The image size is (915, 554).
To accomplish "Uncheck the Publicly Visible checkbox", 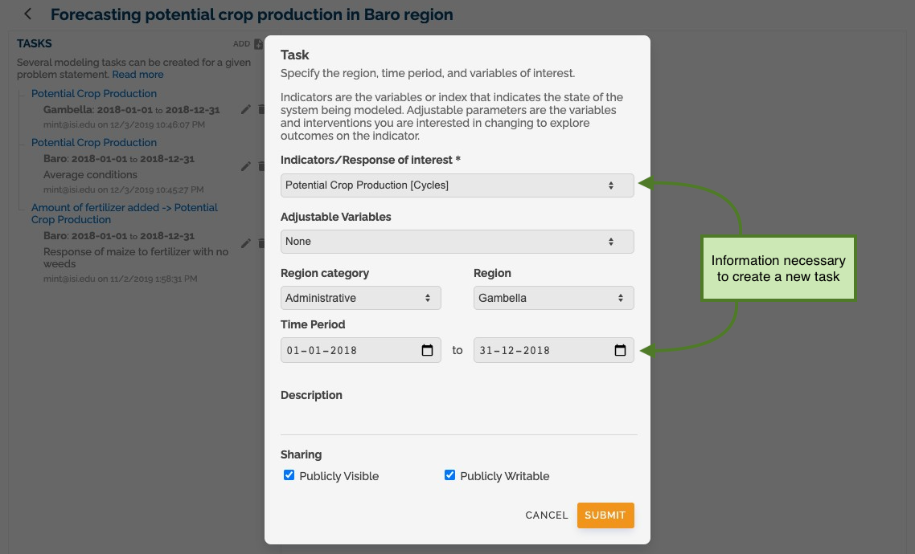I will coord(289,475).
